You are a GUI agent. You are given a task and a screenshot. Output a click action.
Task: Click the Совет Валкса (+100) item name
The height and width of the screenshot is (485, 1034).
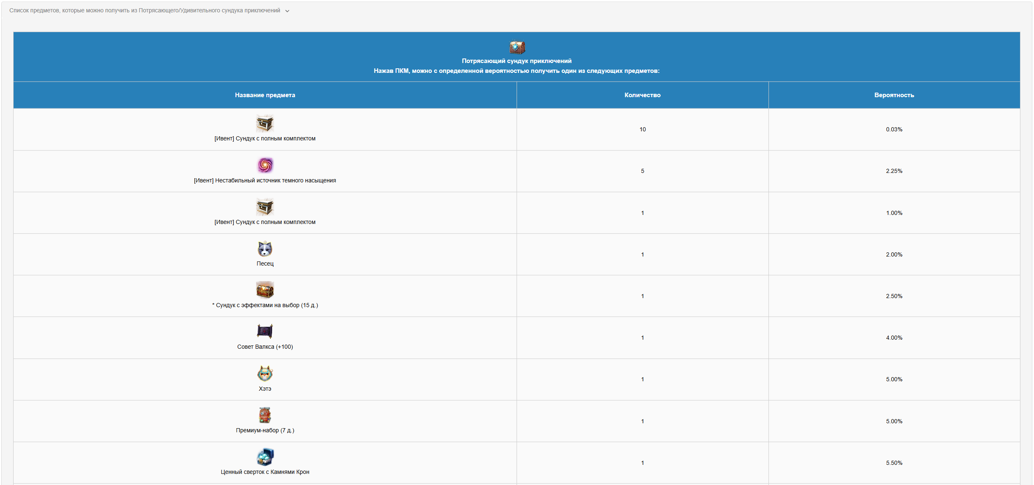coord(265,347)
